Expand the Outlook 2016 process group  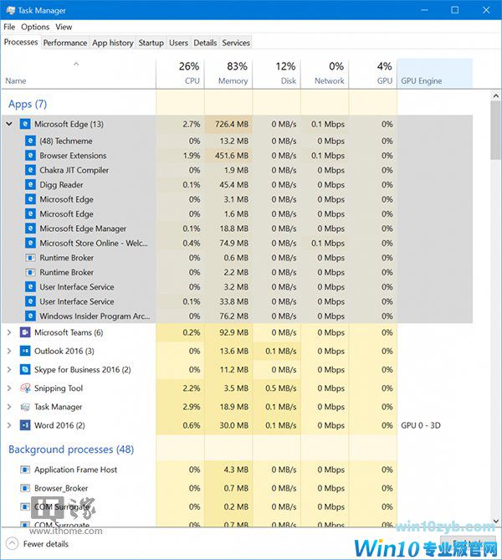[x=9, y=351]
